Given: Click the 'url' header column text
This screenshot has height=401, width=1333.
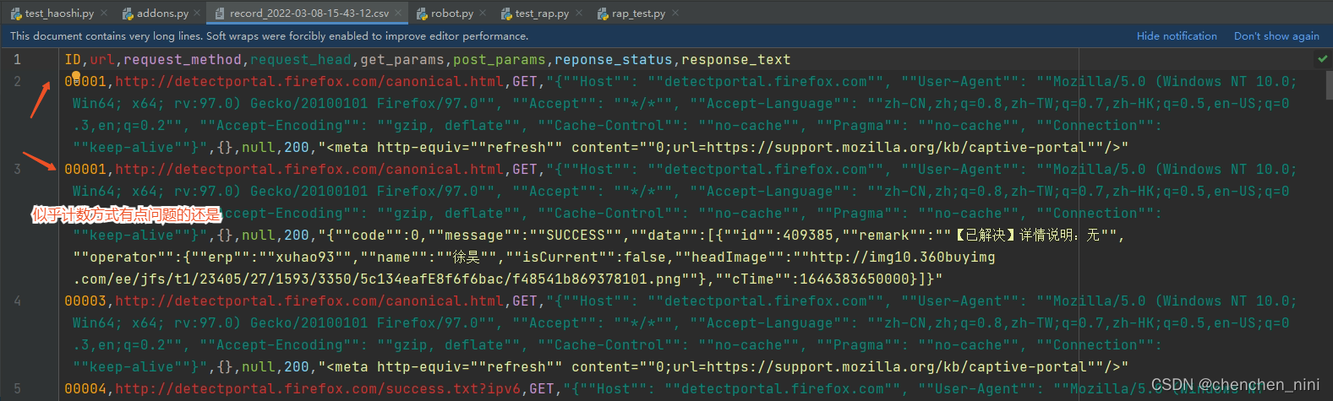Looking at the screenshot, I should click(102, 60).
